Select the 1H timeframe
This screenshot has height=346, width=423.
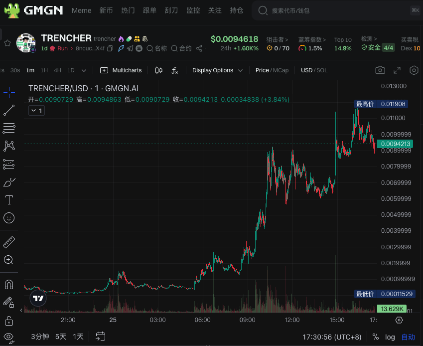44,70
